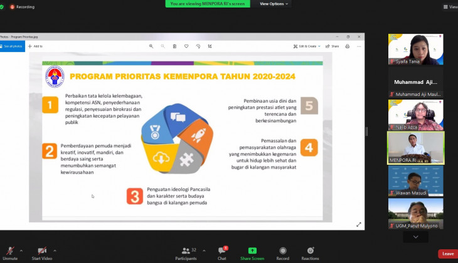This screenshot has width=458, height=263.
Task: Zoom in on the photo
Action: 151,46
